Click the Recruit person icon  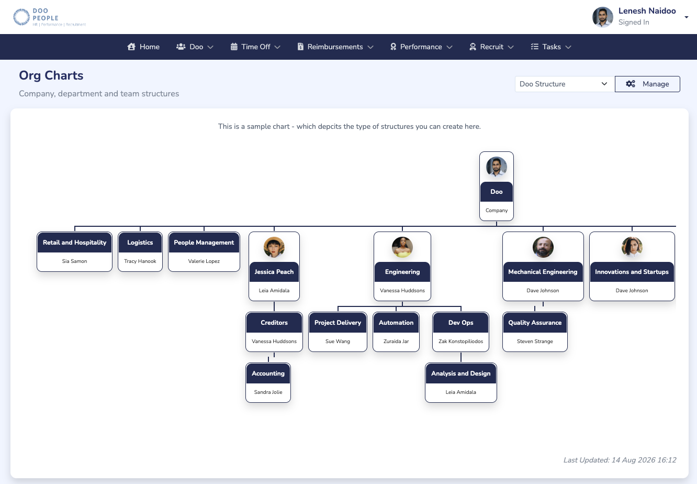tap(473, 47)
